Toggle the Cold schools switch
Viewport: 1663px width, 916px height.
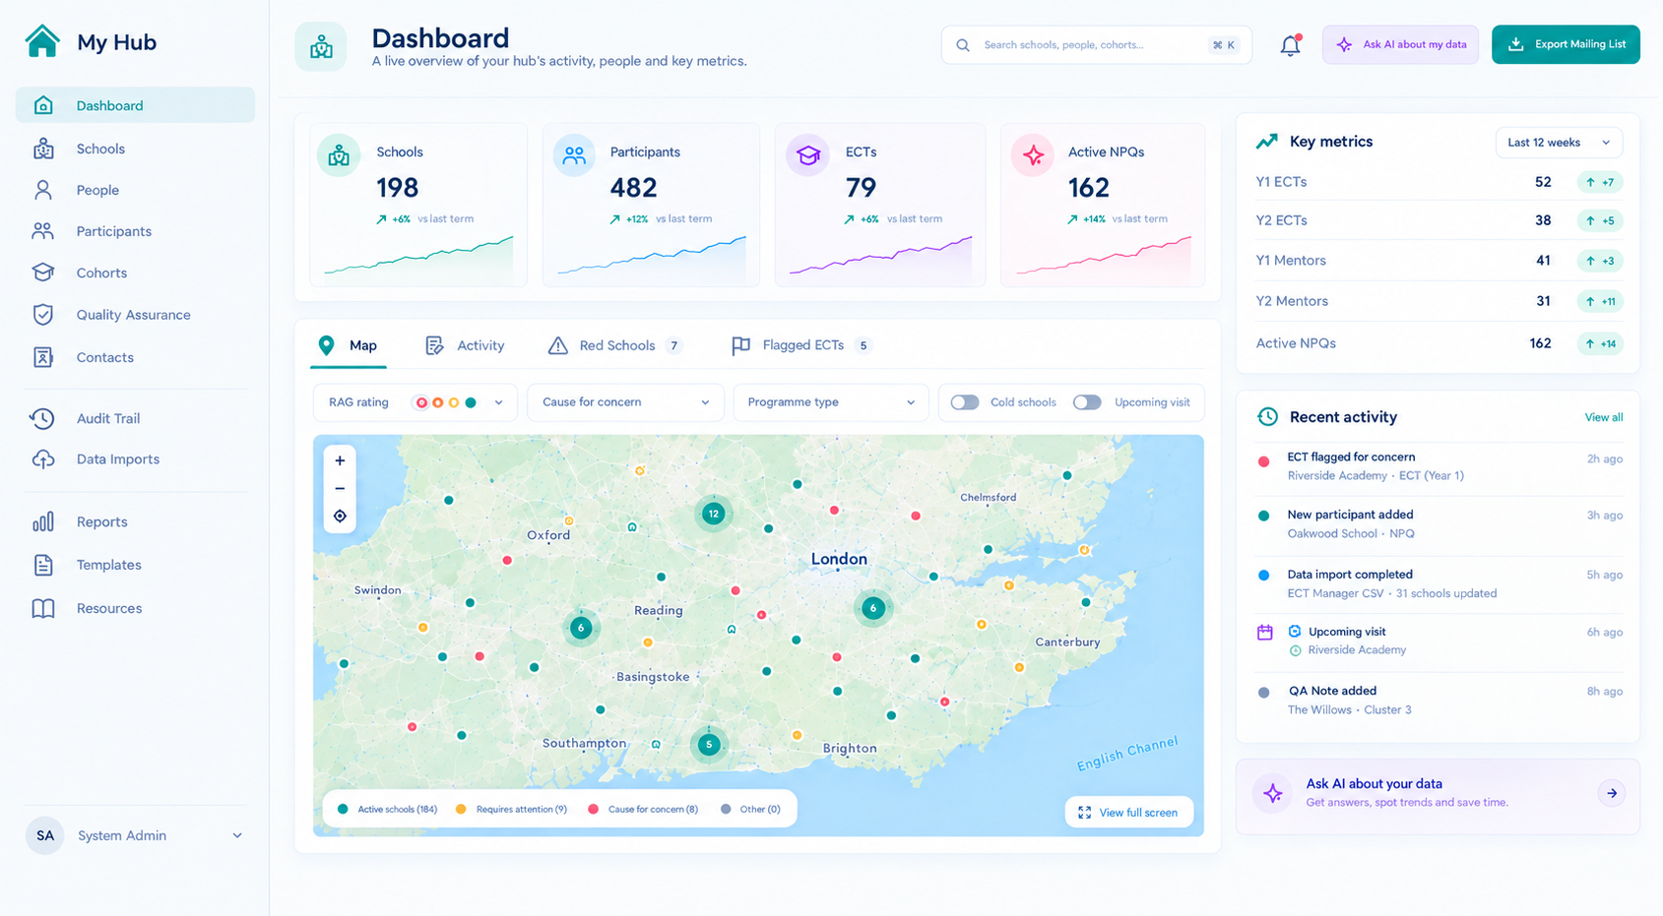coord(965,402)
